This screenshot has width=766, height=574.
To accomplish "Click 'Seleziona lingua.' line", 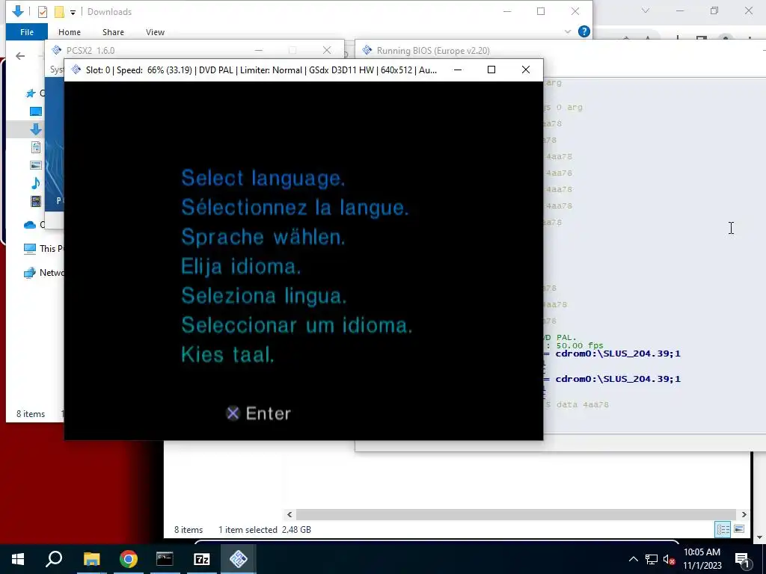I will [x=264, y=296].
